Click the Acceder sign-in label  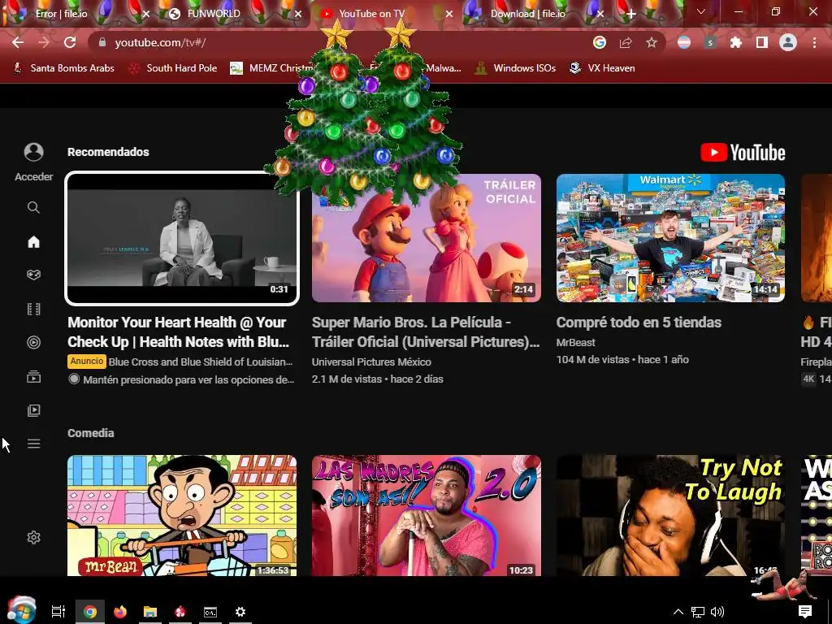pyautogui.click(x=33, y=176)
